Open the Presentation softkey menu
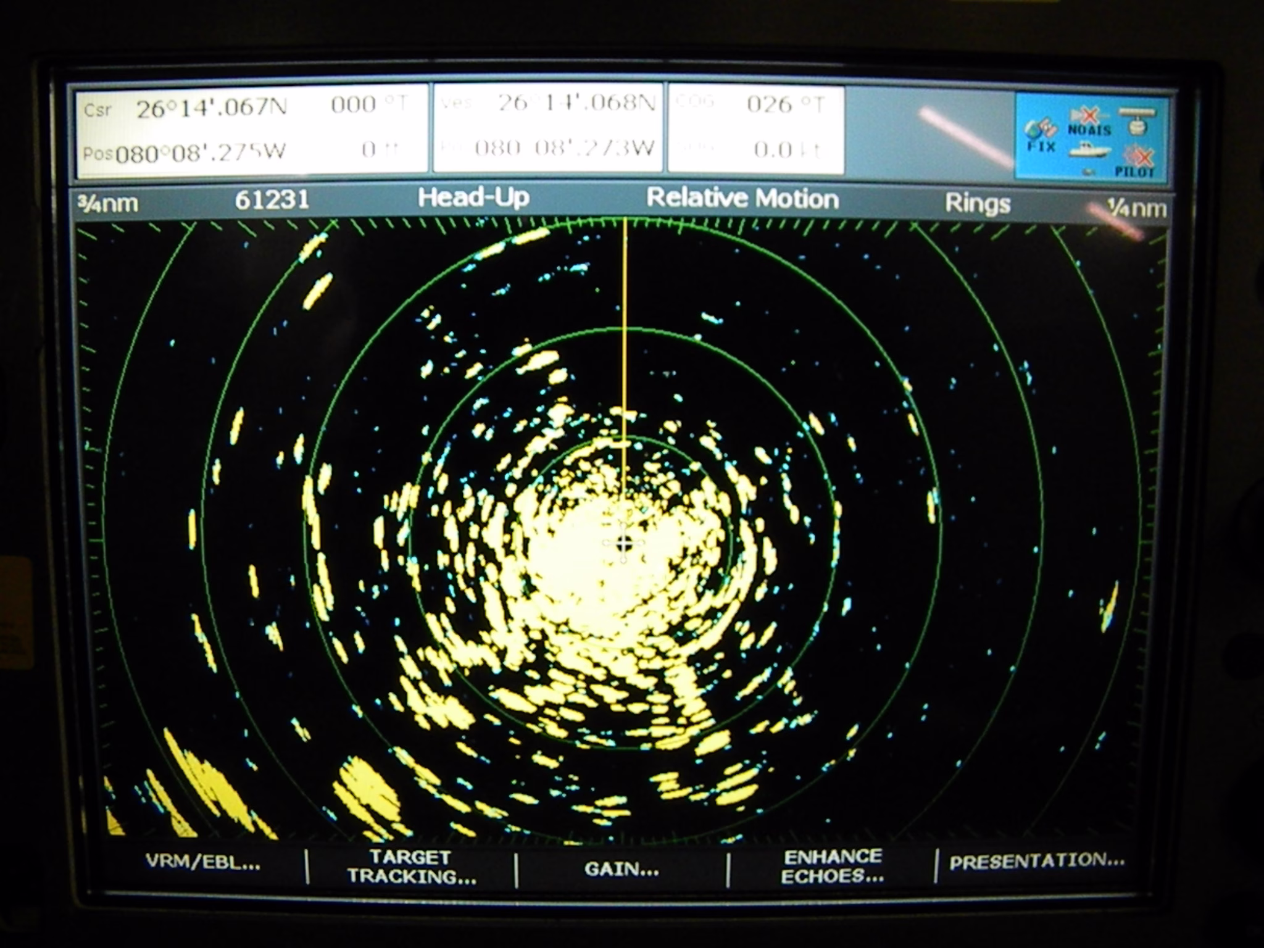This screenshot has height=948, width=1264. click(1037, 862)
